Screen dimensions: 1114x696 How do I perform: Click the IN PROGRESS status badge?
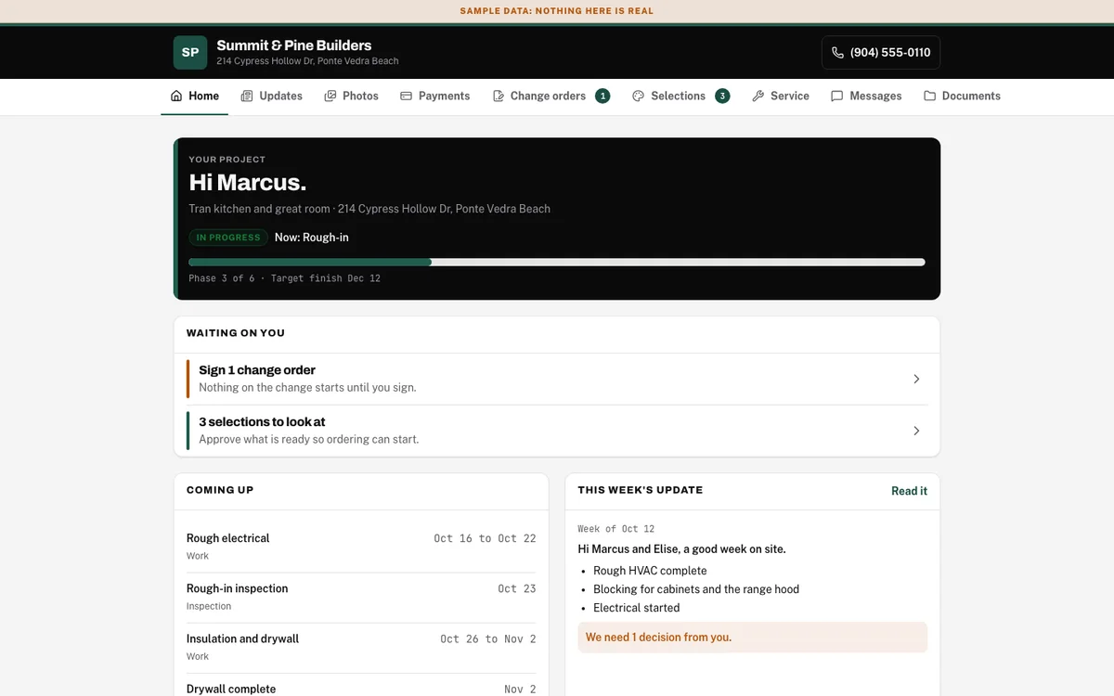[x=228, y=238]
